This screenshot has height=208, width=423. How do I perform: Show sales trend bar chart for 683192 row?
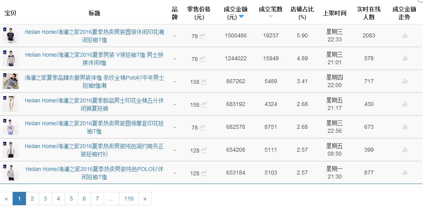[404, 104]
